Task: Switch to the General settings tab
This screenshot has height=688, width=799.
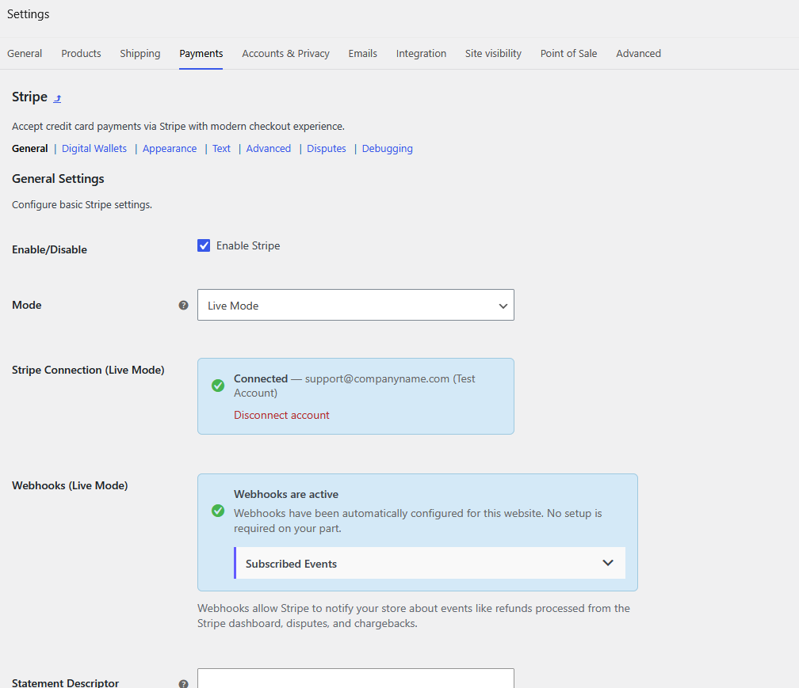Action: click(x=25, y=53)
